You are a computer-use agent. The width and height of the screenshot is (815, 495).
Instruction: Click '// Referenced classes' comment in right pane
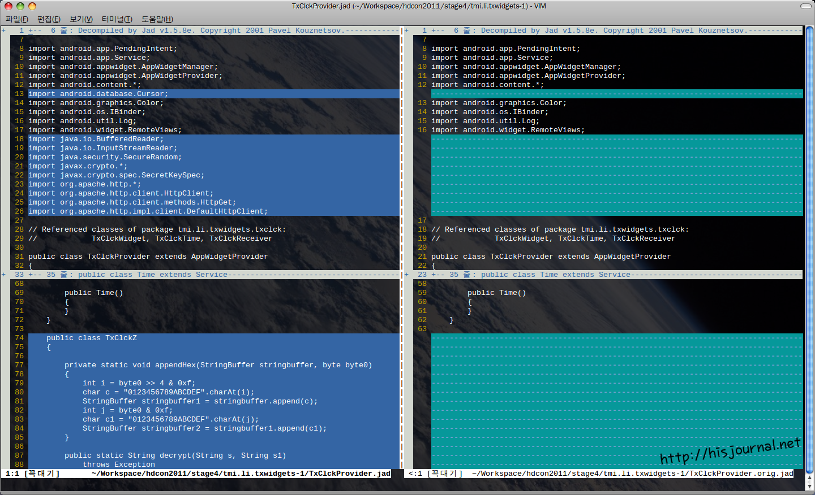(560, 229)
